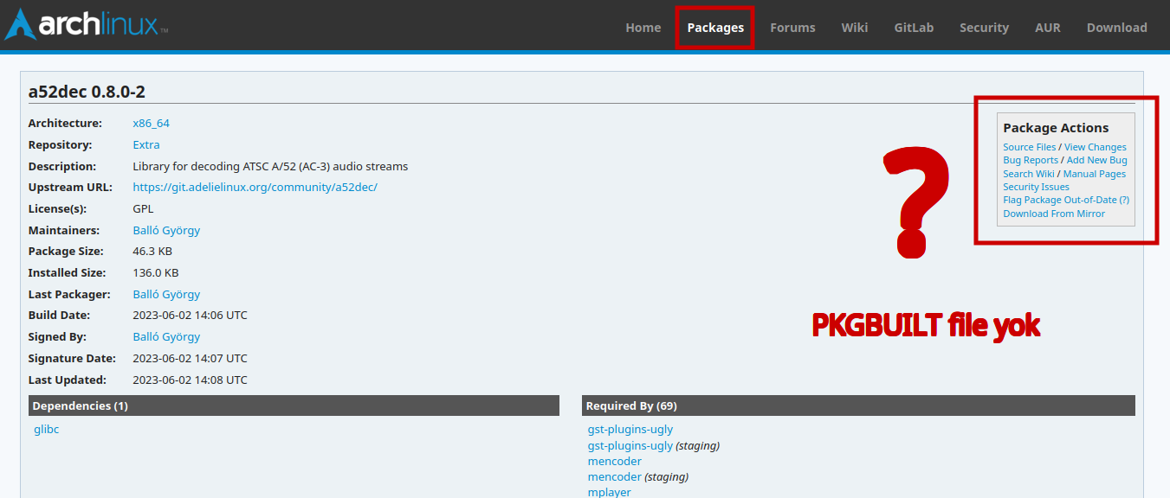
Task: Click the Description: label
Action: coord(62,167)
